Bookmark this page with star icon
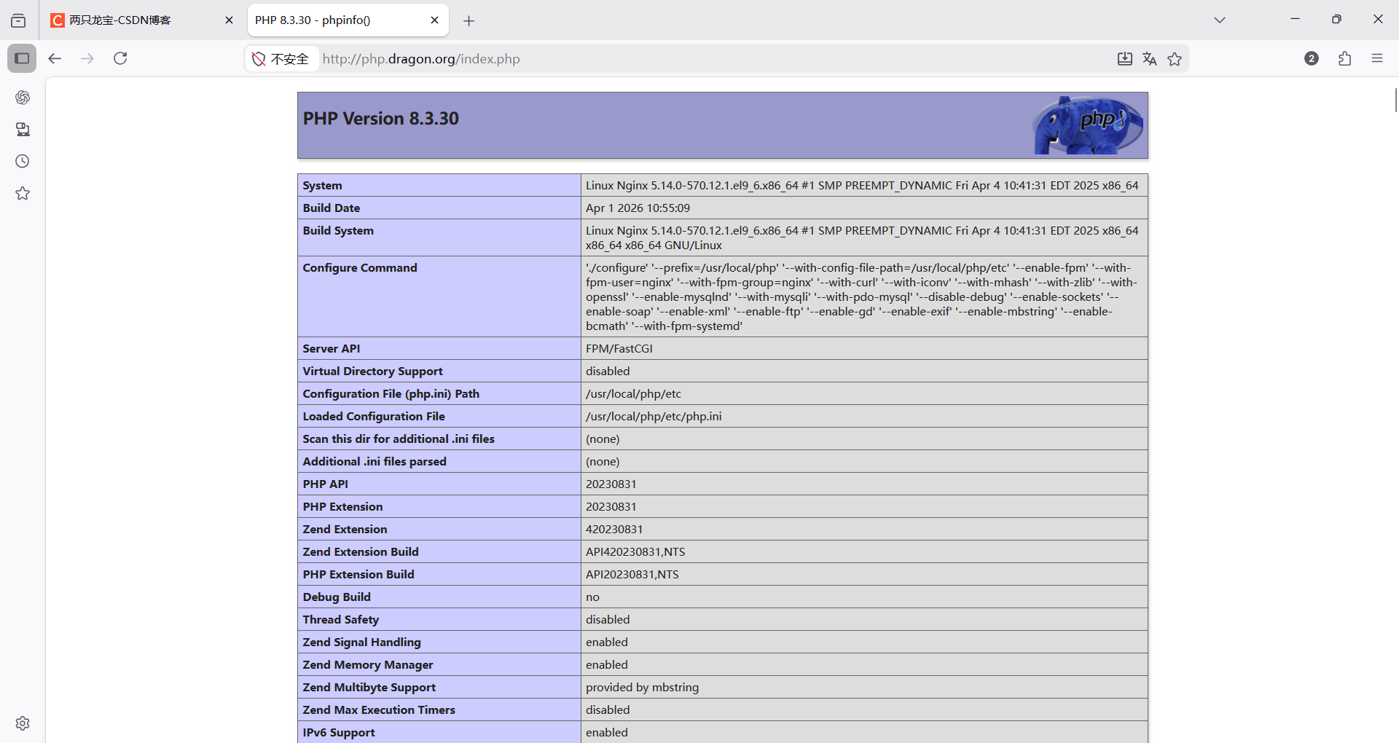This screenshot has width=1399, height=743. 1175,59
